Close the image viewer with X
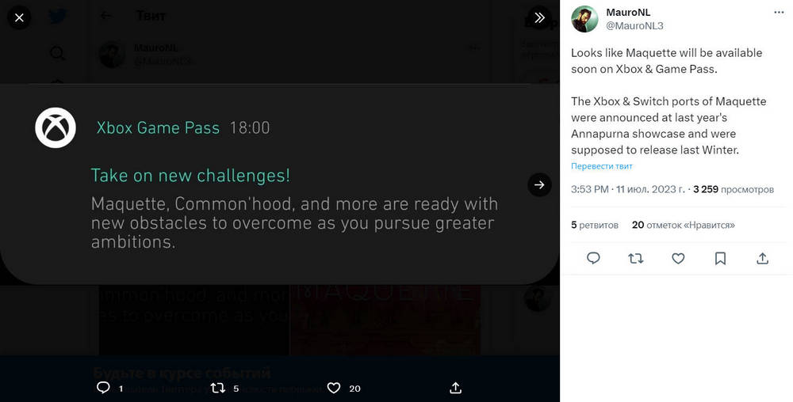This screenshot has width=793, height=402. [x=20, y=17]
